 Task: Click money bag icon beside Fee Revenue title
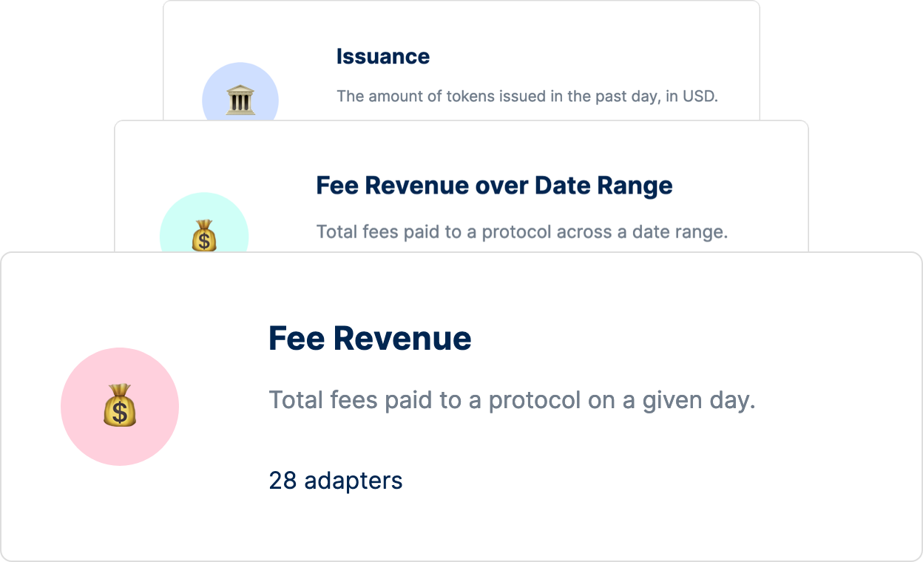pos(120,406)
